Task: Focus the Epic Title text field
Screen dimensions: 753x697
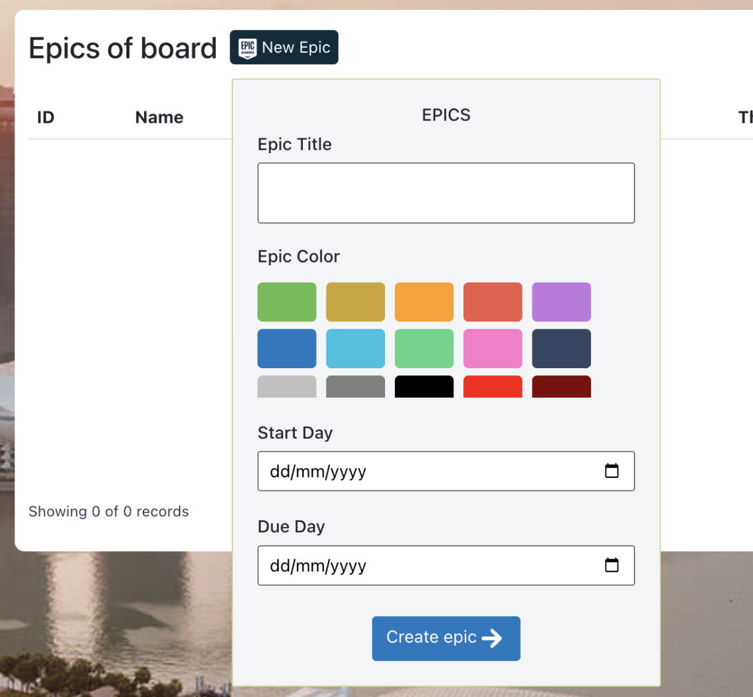Action: (x=446, y=193)
